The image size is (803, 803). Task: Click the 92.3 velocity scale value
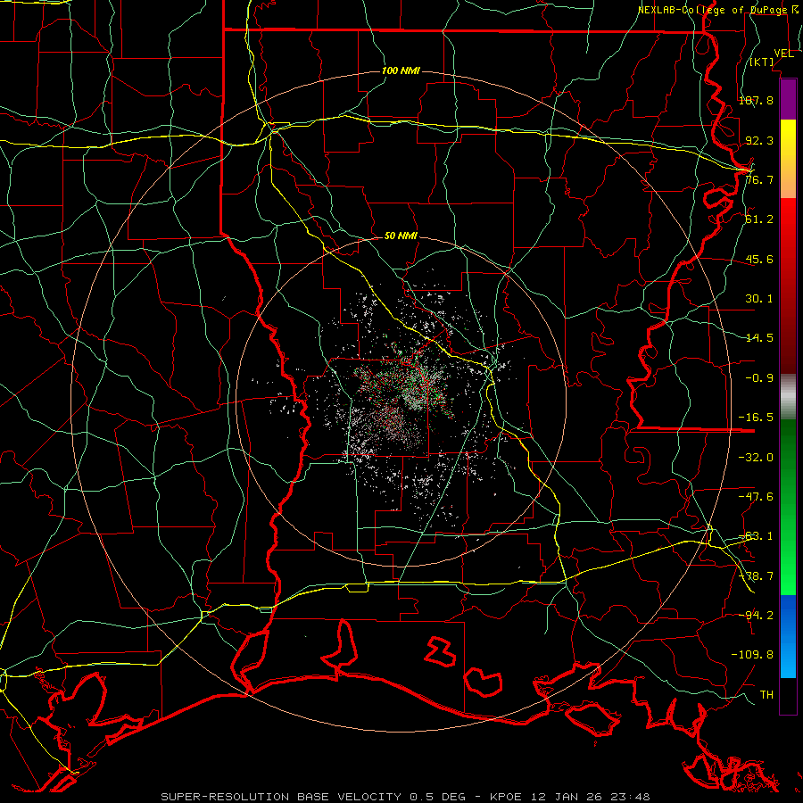click(x=759, y=140)
